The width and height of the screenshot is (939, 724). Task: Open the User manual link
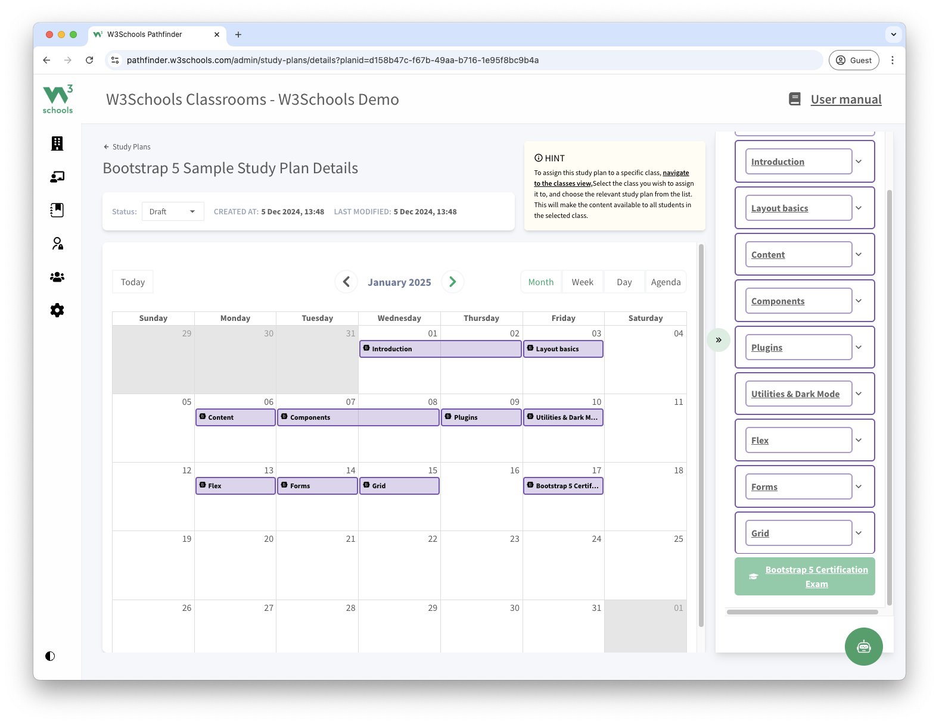click(845, 99)
